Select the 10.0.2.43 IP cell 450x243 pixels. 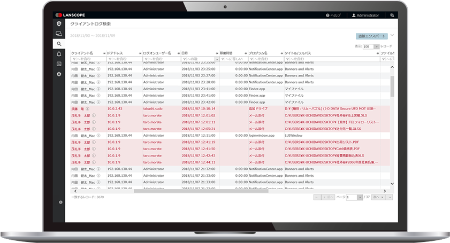(x=115, y=109)
